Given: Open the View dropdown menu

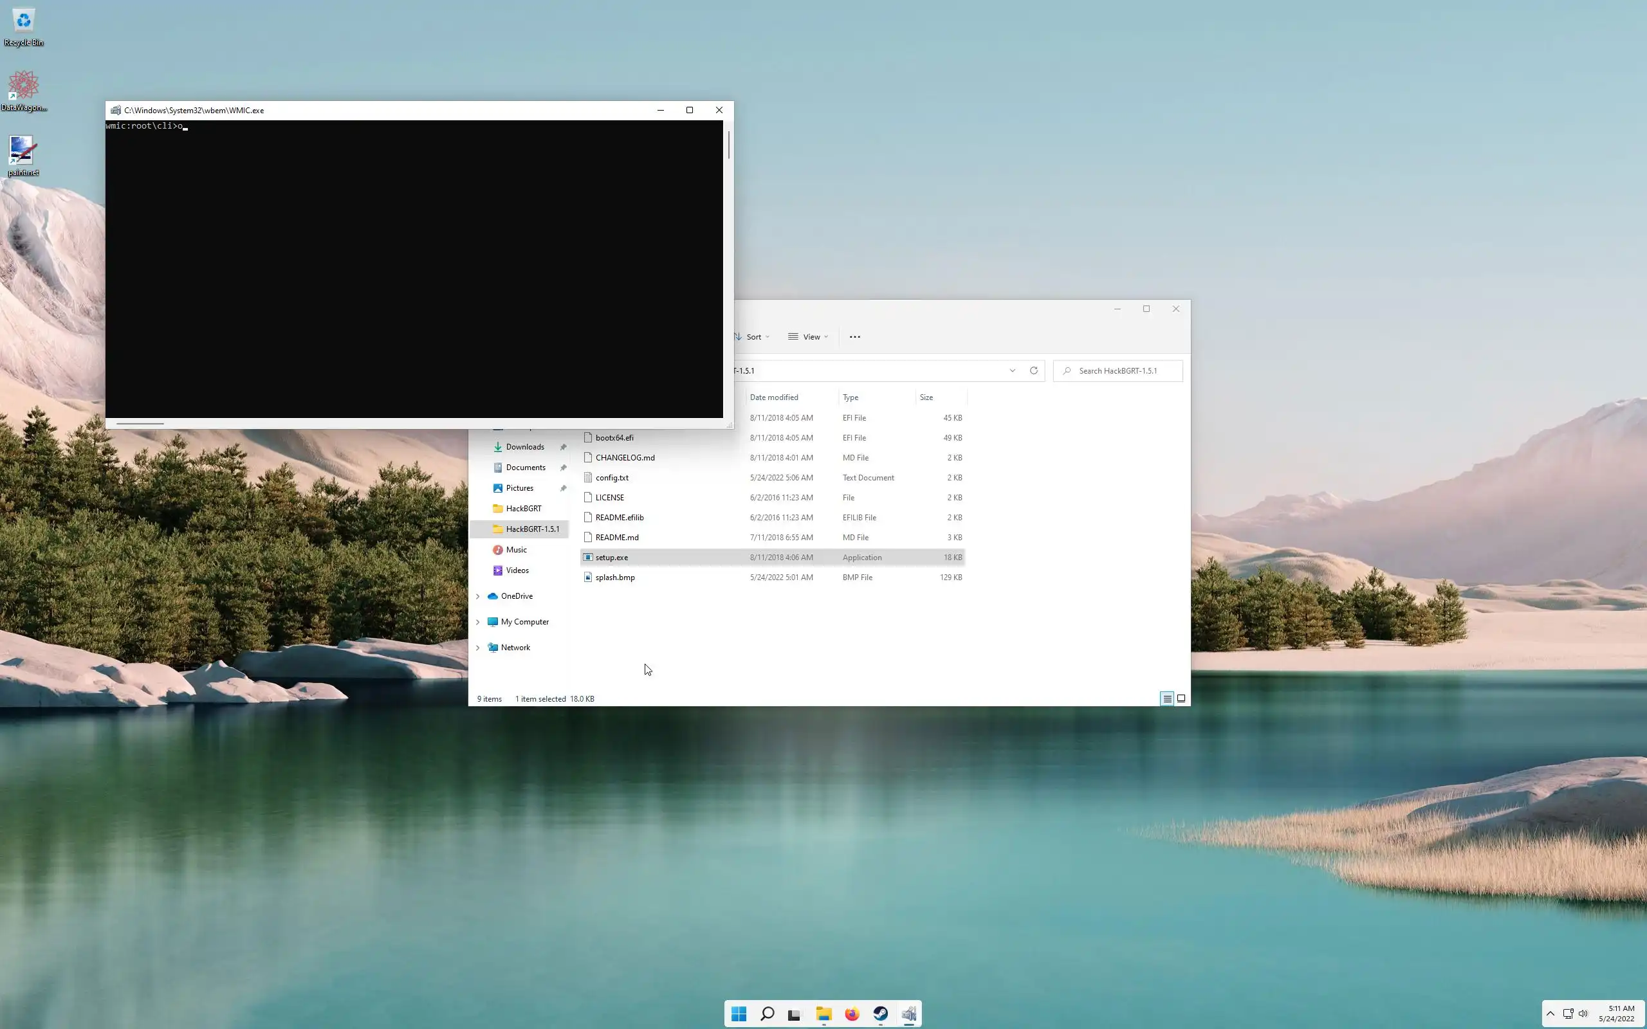Looking at the screenshot, I should point(809,337).
